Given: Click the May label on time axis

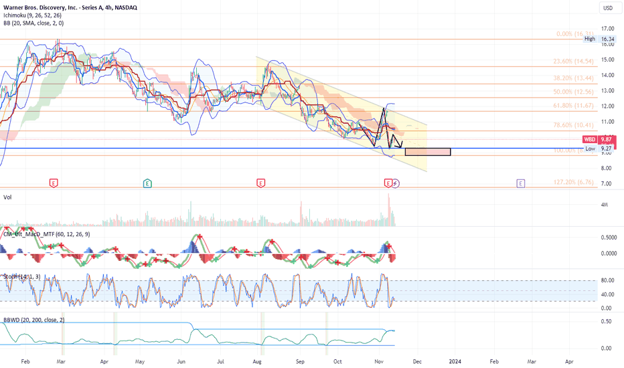Looking at the screenshot, I should [140, 361].
